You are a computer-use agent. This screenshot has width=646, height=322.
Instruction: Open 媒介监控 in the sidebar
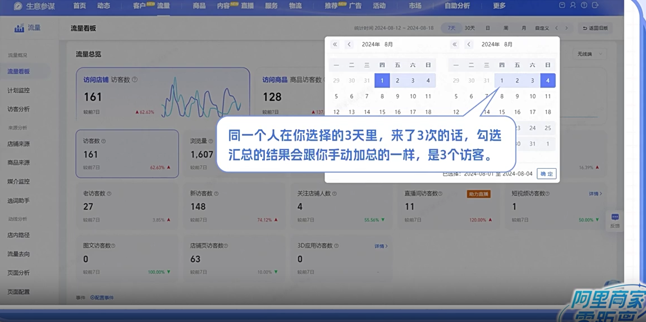tap(18, 182)
